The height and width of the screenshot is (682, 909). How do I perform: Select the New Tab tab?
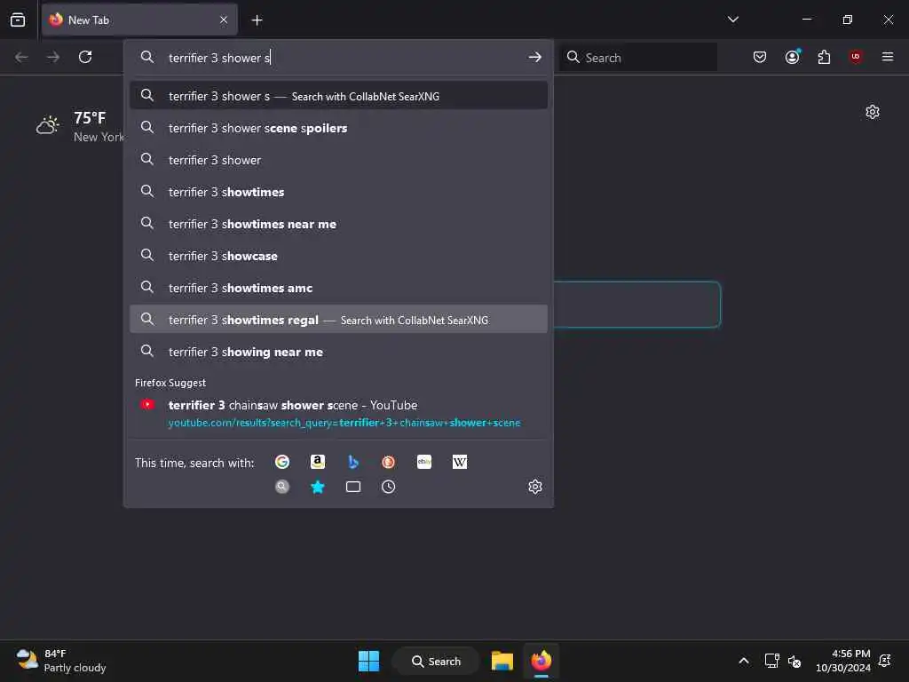click(139, 20)
